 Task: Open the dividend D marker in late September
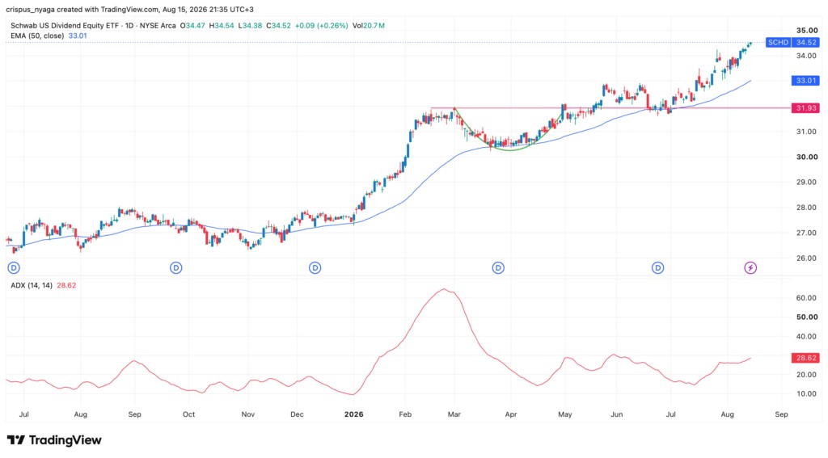point(175,268)
